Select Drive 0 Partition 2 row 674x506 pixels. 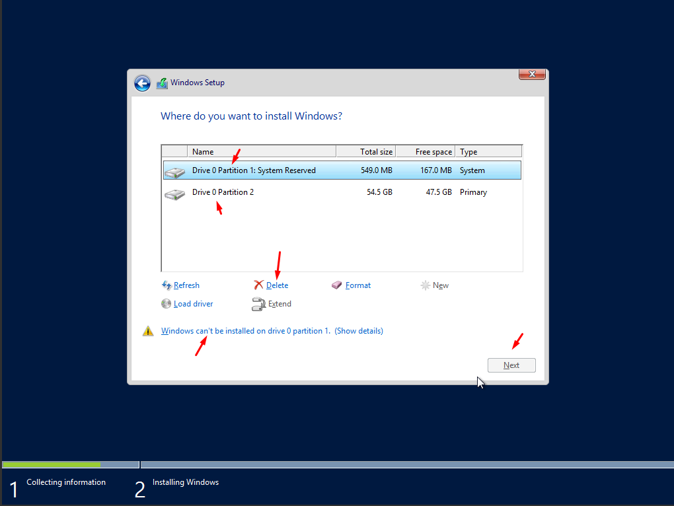coord(342,192)
